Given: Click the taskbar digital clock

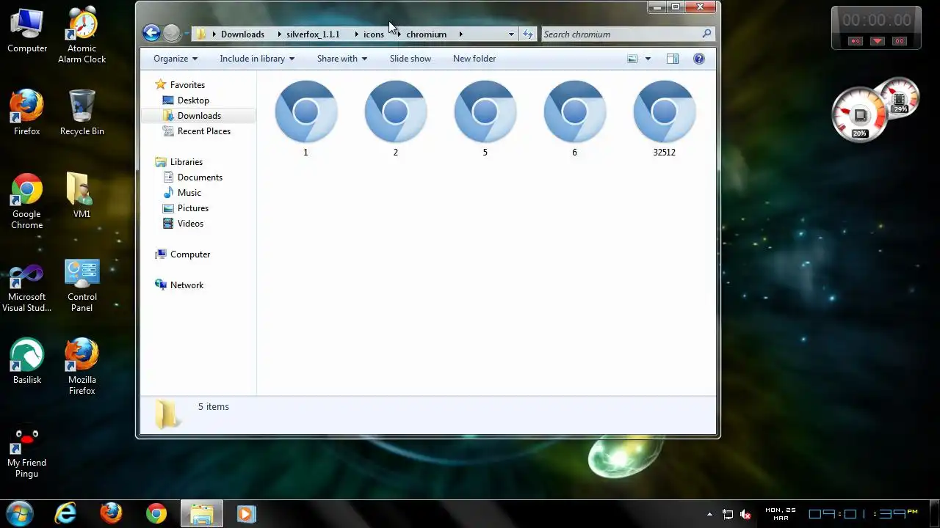Looking at the screenshot, I should (x=864, y=514).
